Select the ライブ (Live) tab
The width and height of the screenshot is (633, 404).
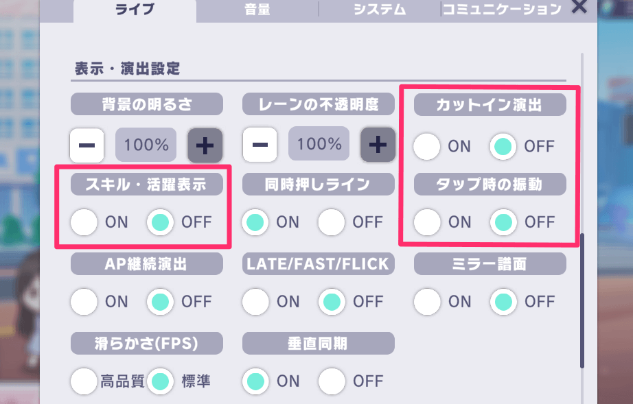point(135,10)
